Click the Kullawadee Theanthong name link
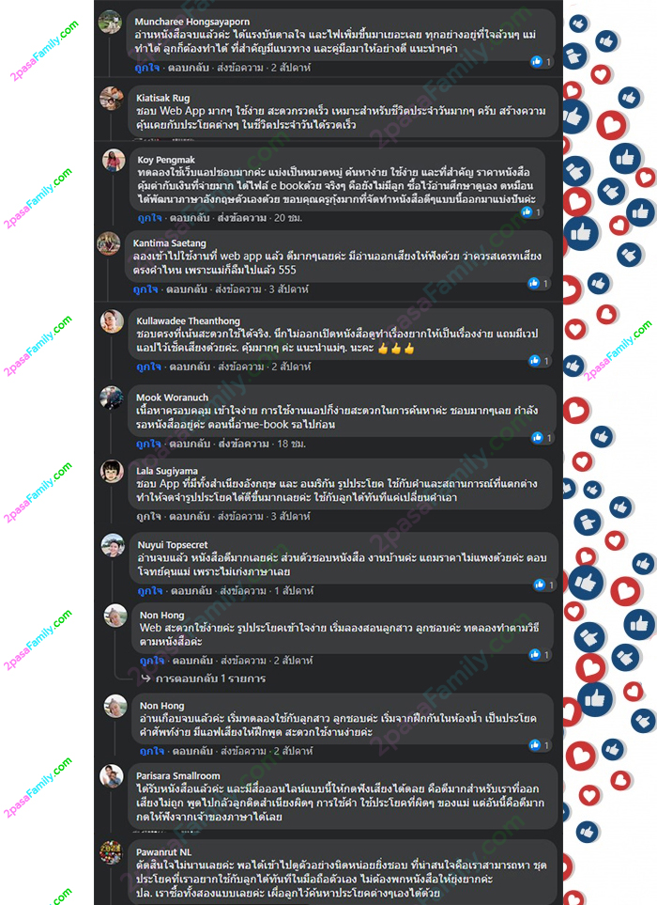Viewport: 657px width, 905px height. tap(188, 320)
